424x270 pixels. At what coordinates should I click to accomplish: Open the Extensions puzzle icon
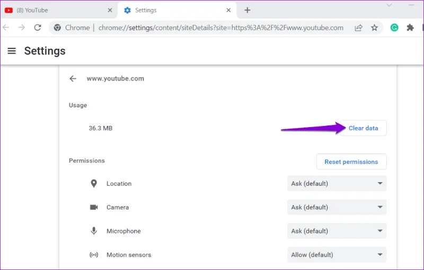click(410, 28)
